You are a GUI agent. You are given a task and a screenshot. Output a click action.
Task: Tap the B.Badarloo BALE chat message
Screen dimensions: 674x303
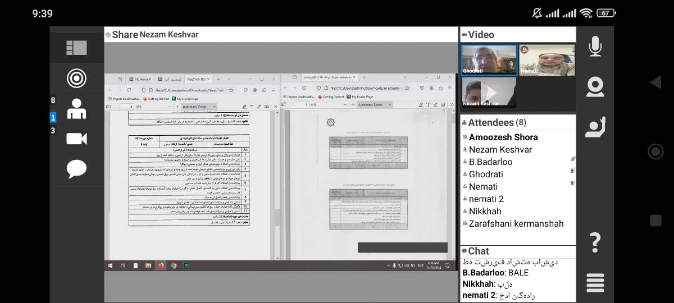click(x=495, y=273)
